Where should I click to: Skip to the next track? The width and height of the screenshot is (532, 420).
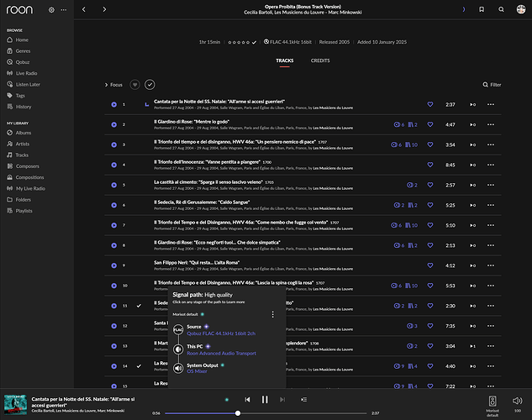(x=282, y=400)
